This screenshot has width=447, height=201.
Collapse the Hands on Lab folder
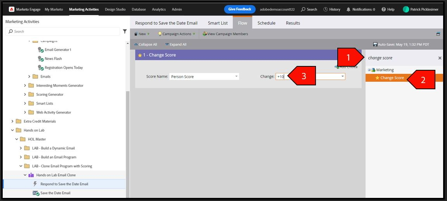12,130
